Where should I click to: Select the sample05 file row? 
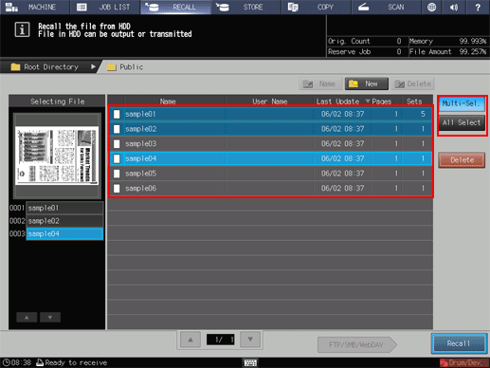click(271, 174)
